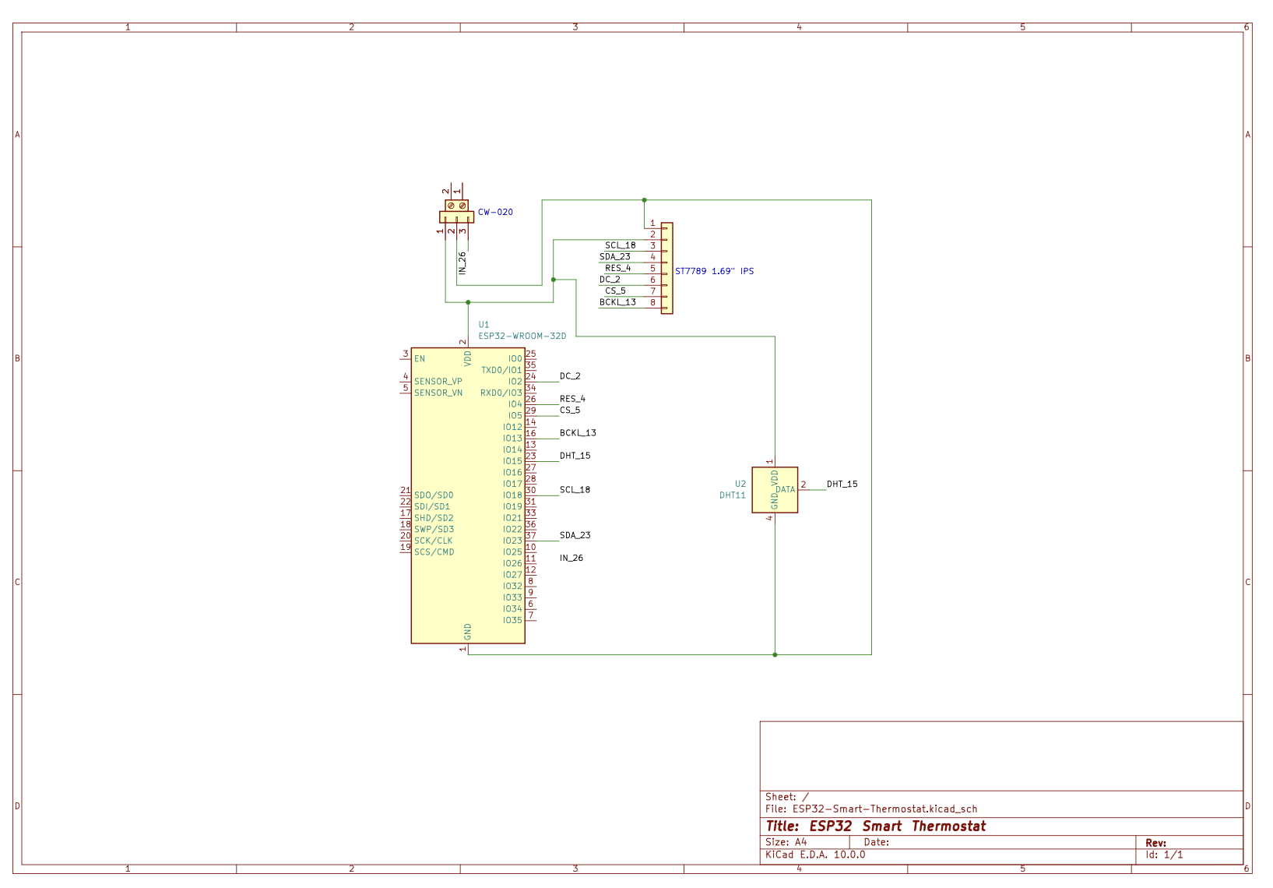Select RES_4 label at display pin 5
Image resolution: width=1273 pixels, height=888 pixels.
click(618, 268)
